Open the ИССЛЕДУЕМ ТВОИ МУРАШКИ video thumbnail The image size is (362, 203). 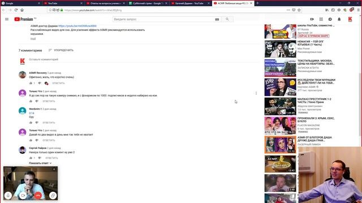(x=281, y=87)
